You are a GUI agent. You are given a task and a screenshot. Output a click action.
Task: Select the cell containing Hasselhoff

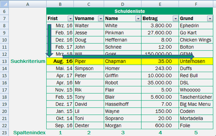pos(123,104)
